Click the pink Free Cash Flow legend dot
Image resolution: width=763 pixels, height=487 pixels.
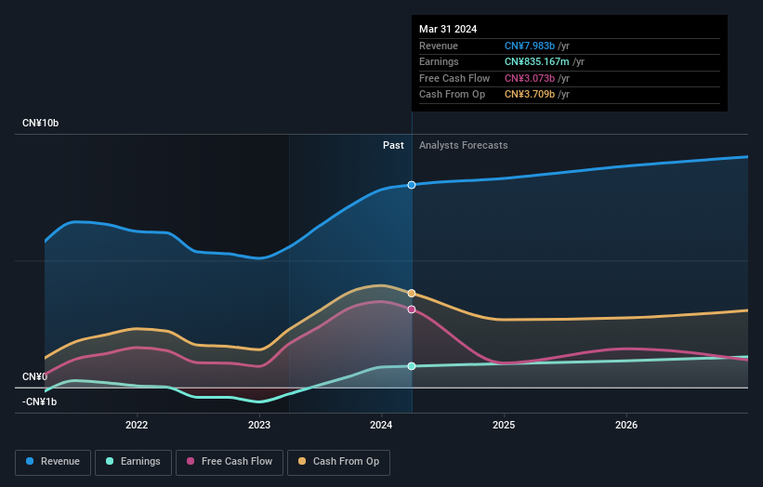coord(191,461)
